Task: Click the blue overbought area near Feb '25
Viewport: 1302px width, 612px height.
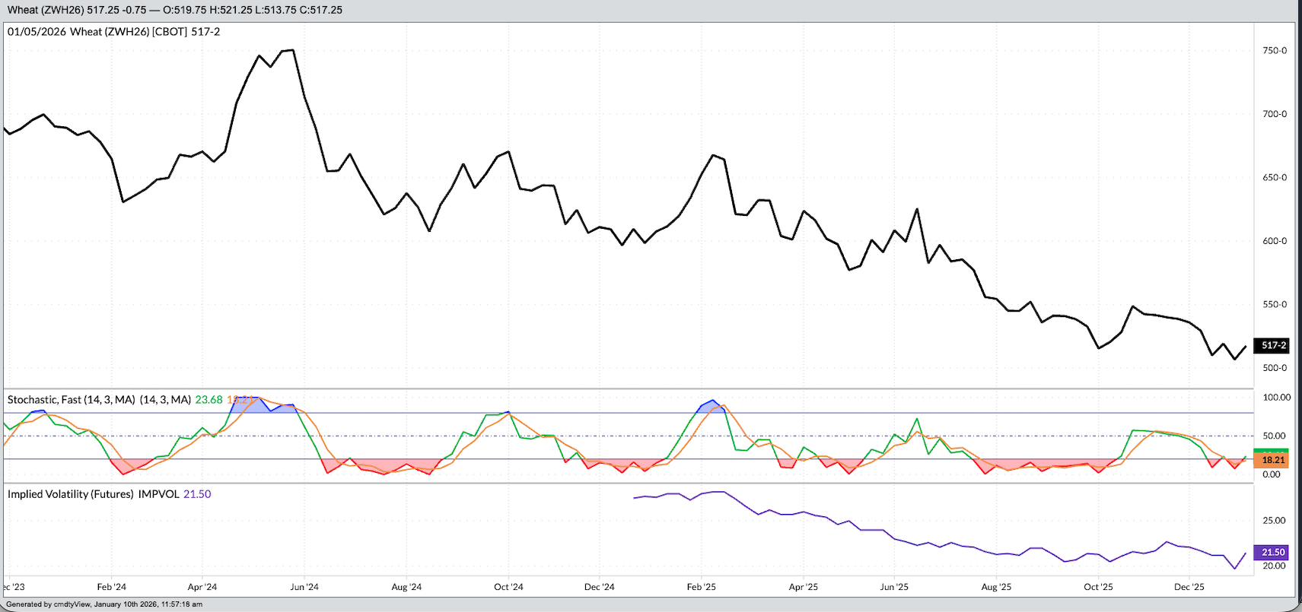Action: click(711, 407)
